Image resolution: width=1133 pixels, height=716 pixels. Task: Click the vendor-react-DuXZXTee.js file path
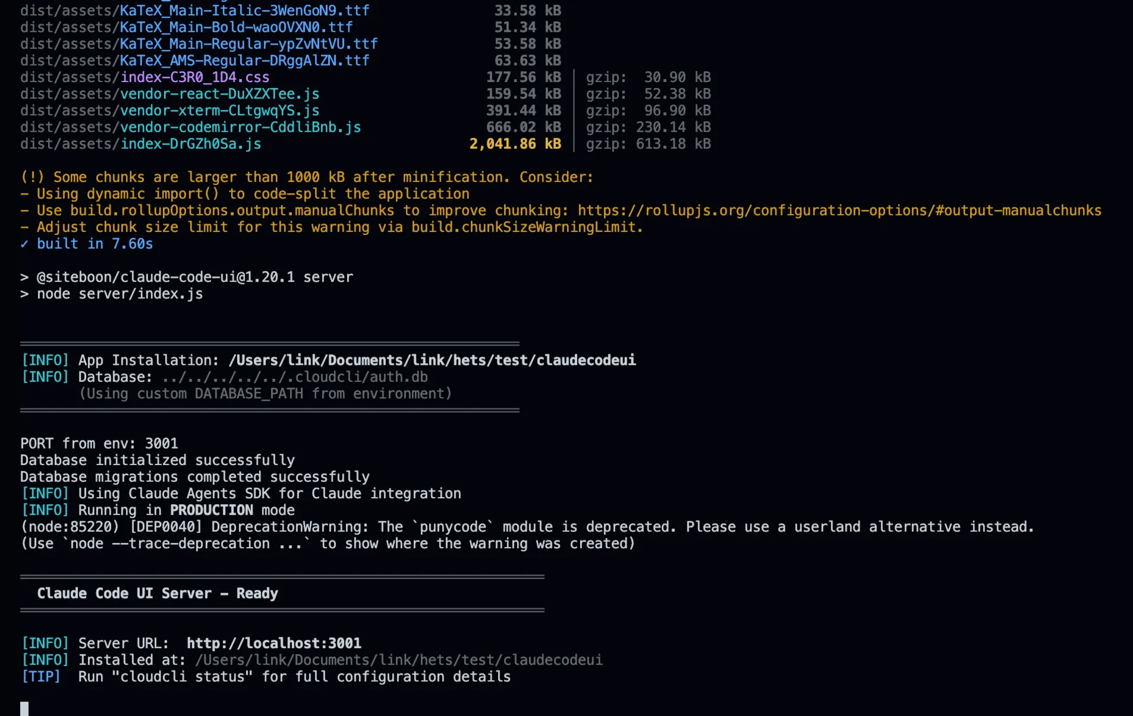[x=218, y=93]
